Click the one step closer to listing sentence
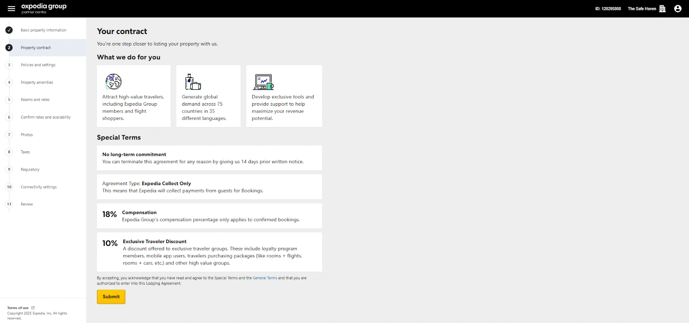 [157, 44]
